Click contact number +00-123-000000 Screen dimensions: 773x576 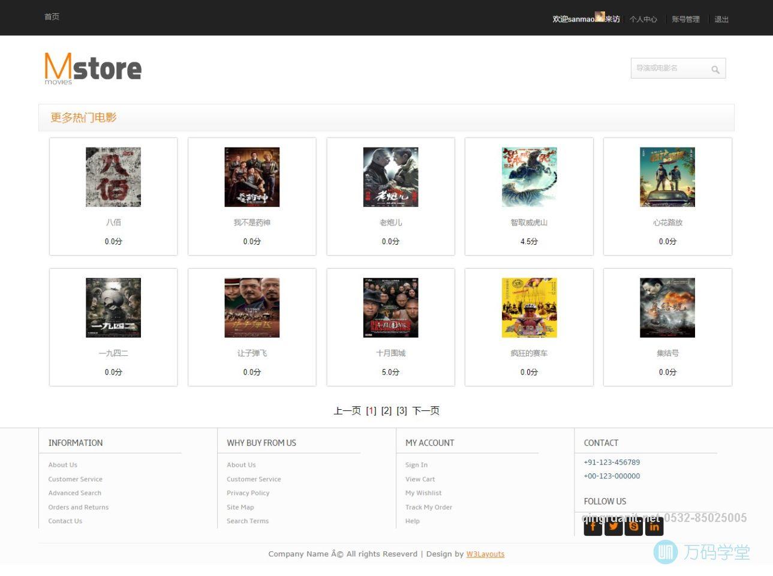(612, 476)
